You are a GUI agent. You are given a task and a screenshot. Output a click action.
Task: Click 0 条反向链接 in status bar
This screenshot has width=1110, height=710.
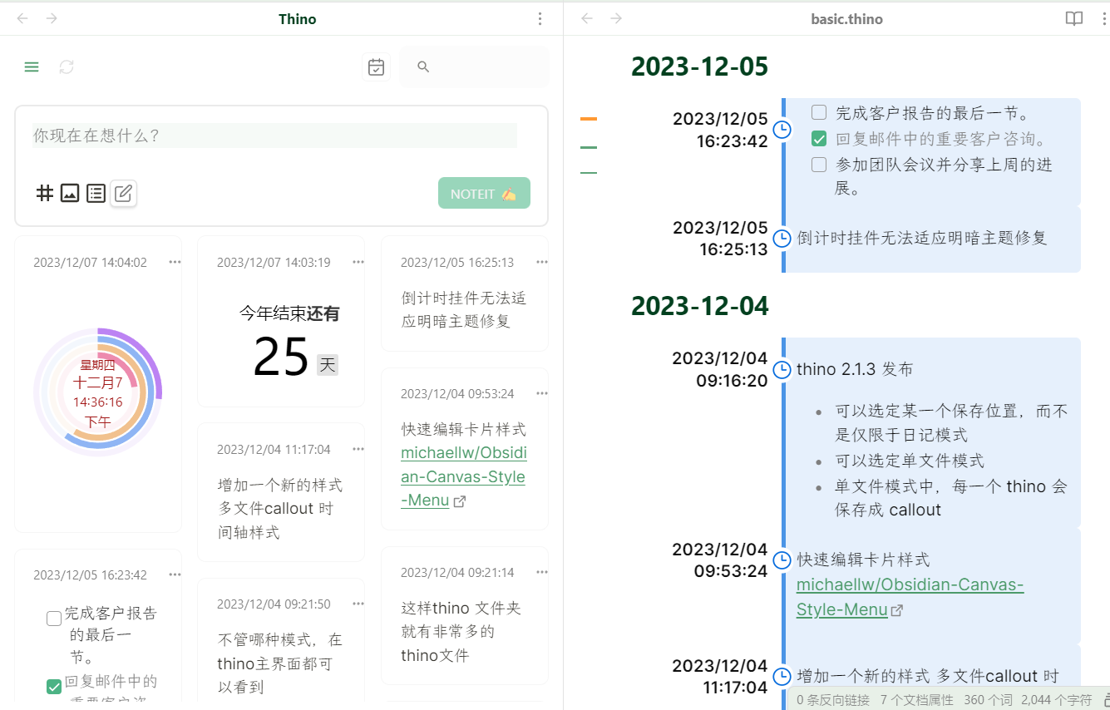tap(833, 700)
